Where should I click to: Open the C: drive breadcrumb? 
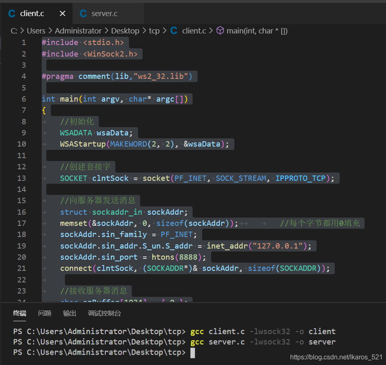click(14, 31)
